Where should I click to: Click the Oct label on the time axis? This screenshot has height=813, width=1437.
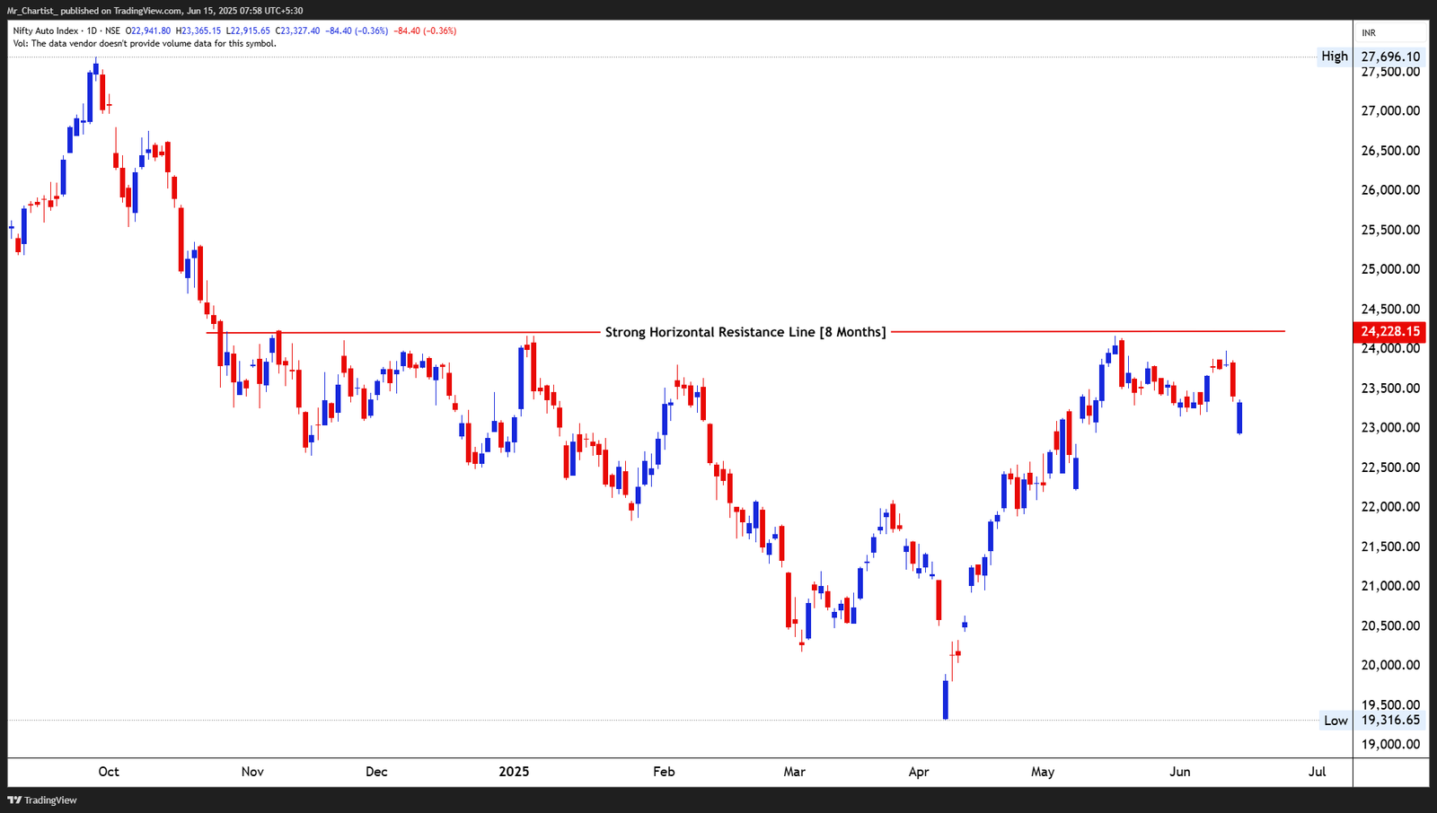(108, 771)
